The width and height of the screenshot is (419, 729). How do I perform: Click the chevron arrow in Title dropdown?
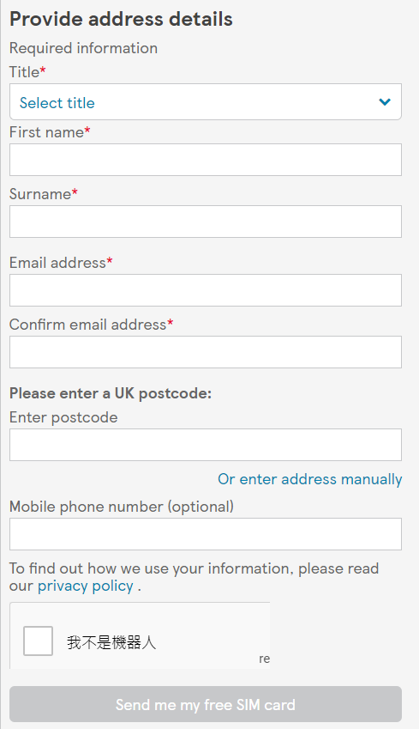pos(385,102)
